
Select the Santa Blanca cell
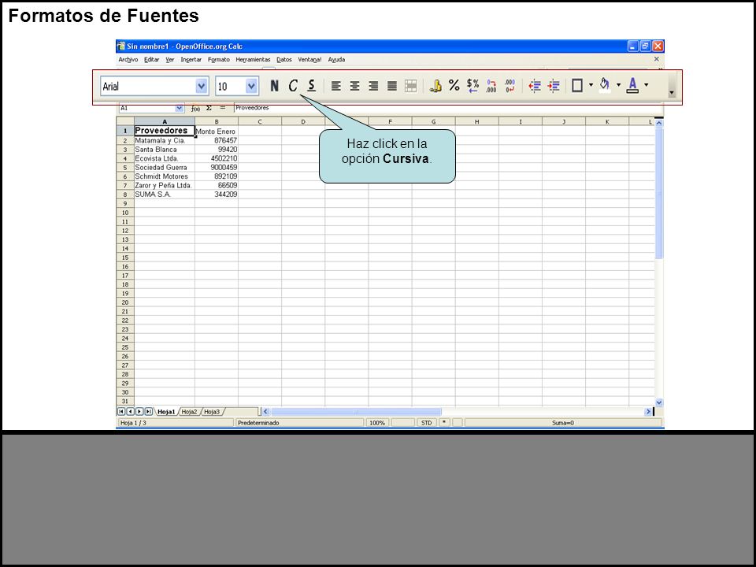pyautogui.click(x=165, y=150)
